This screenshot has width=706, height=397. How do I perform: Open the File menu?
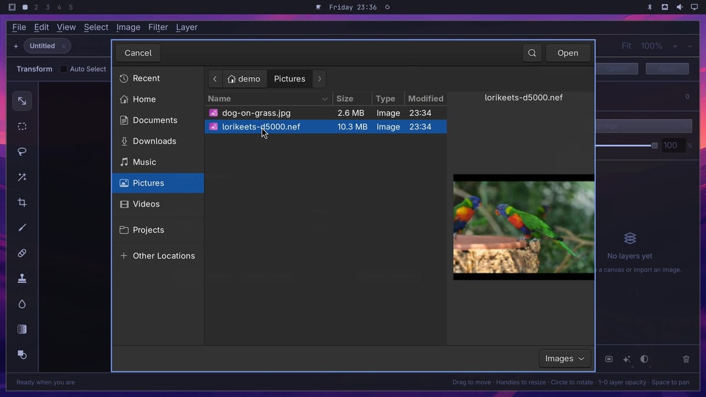click(19, 27)
